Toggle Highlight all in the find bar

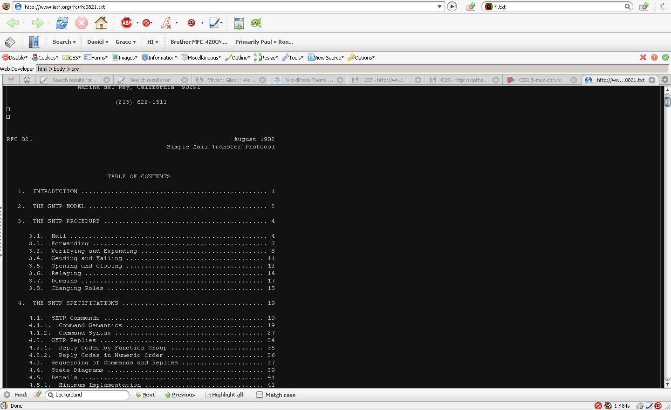pyautogui.click(x=224, y=395)
